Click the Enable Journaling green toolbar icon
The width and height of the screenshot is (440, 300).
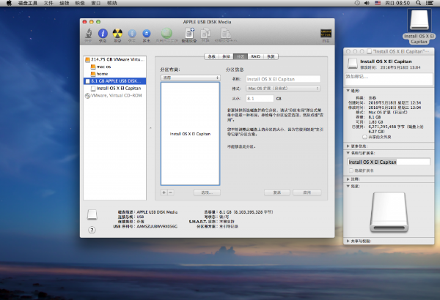click(166, 34)
